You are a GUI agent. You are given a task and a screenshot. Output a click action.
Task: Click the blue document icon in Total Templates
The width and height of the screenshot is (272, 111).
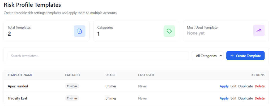(x=79, y=31)
